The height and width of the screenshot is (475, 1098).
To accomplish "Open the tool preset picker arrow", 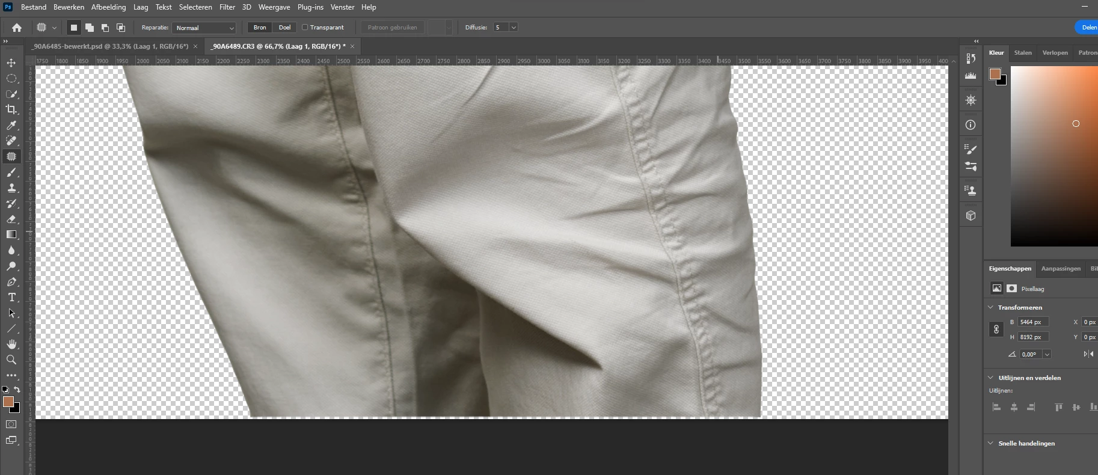I will 54,28.
